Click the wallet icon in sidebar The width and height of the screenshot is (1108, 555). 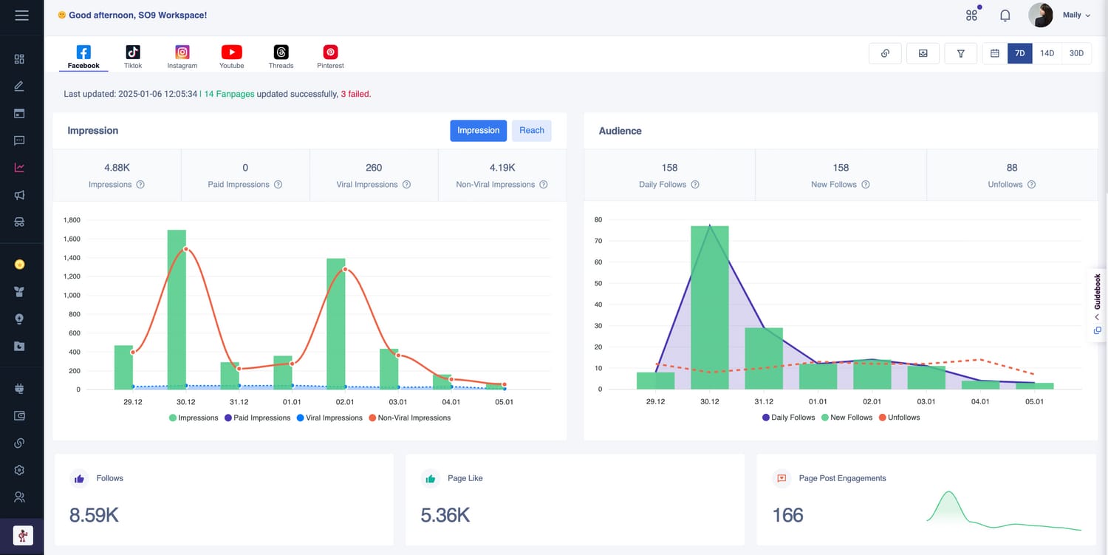coord(19,416)
